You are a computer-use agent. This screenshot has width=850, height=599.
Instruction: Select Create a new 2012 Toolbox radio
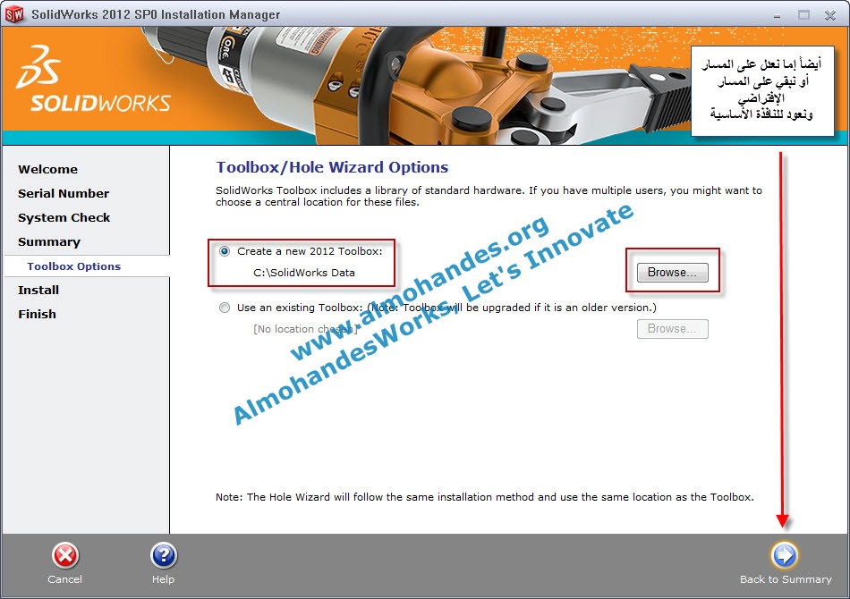[x=225, y=251]
